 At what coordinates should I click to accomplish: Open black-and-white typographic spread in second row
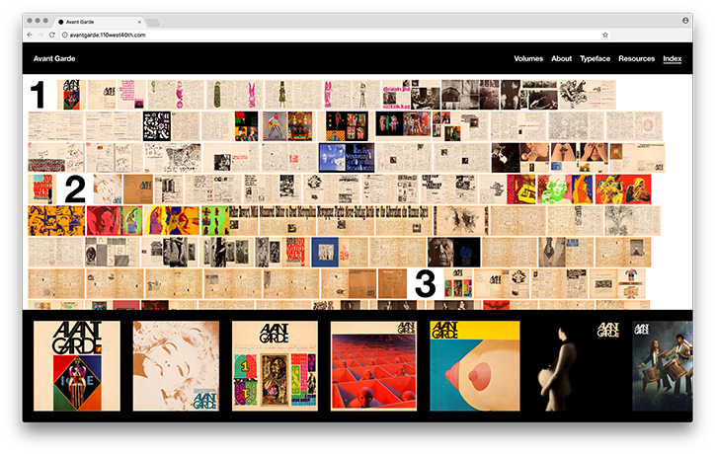pyautogui.click(x=171, y=125)
